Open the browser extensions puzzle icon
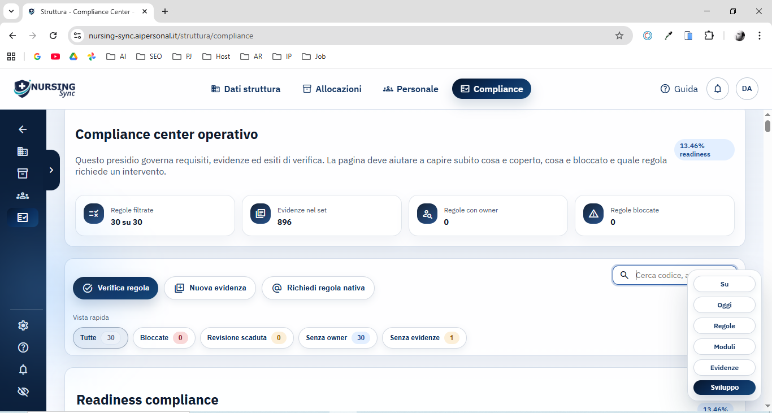 [x=709, y=36]
